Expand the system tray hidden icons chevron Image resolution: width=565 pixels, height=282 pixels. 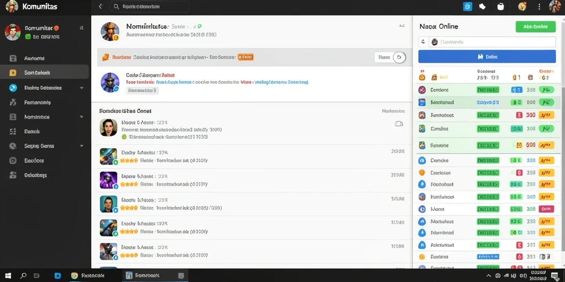pos(488,275)
